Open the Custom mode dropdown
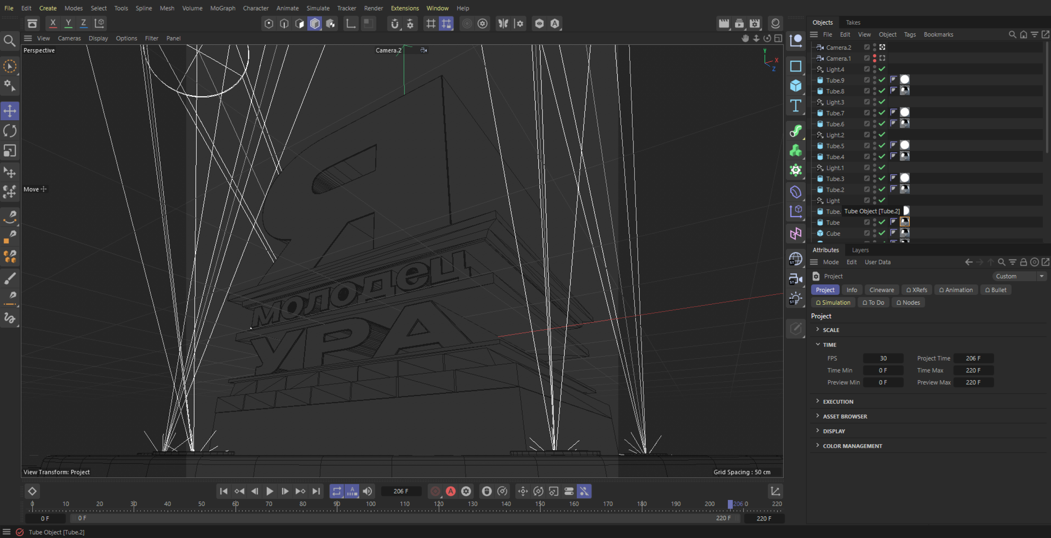Viewport: 1051px width, 538px height. point(1019,276)
